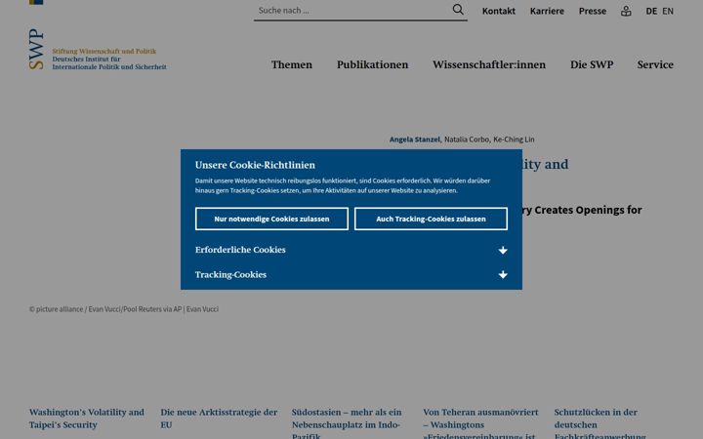Click author Ke-Ching Lin
This screenshot has height=439, width=703.
514,140
